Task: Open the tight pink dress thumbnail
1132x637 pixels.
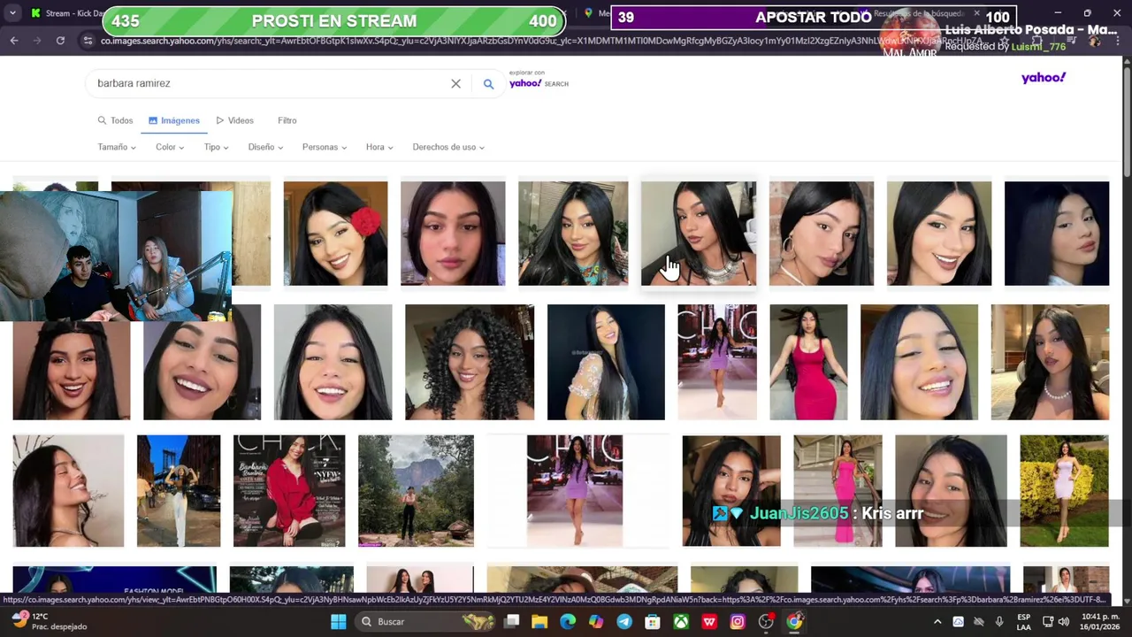Action: coord(808,362)
